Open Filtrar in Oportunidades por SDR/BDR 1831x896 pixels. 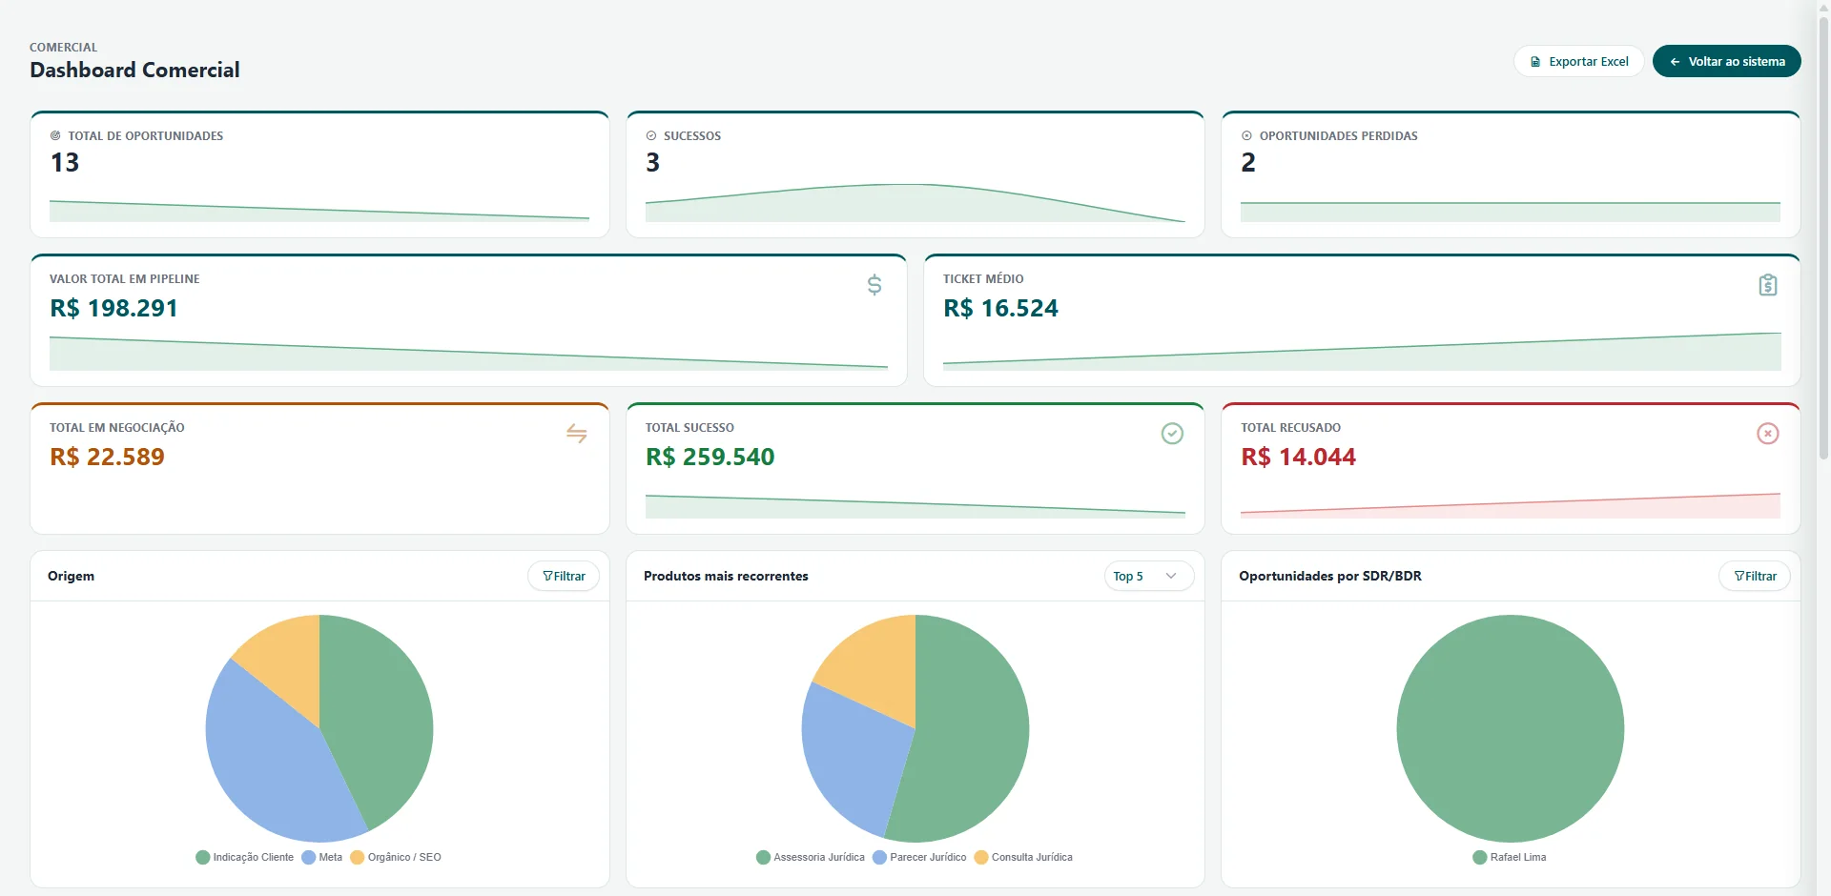(1755, 576)
